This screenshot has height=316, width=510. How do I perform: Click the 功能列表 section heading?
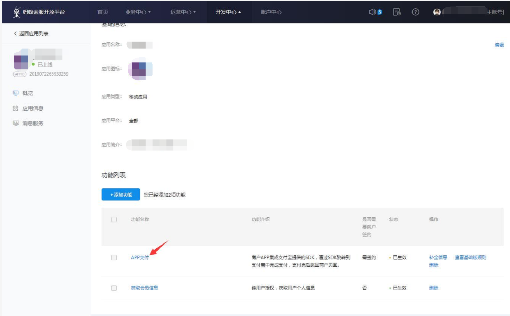coord(114,175)
